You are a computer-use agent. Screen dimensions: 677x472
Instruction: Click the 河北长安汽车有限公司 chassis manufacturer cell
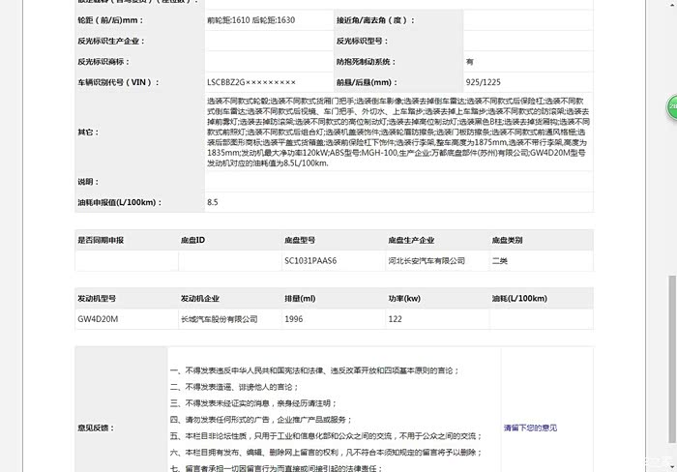coord(426,261)
